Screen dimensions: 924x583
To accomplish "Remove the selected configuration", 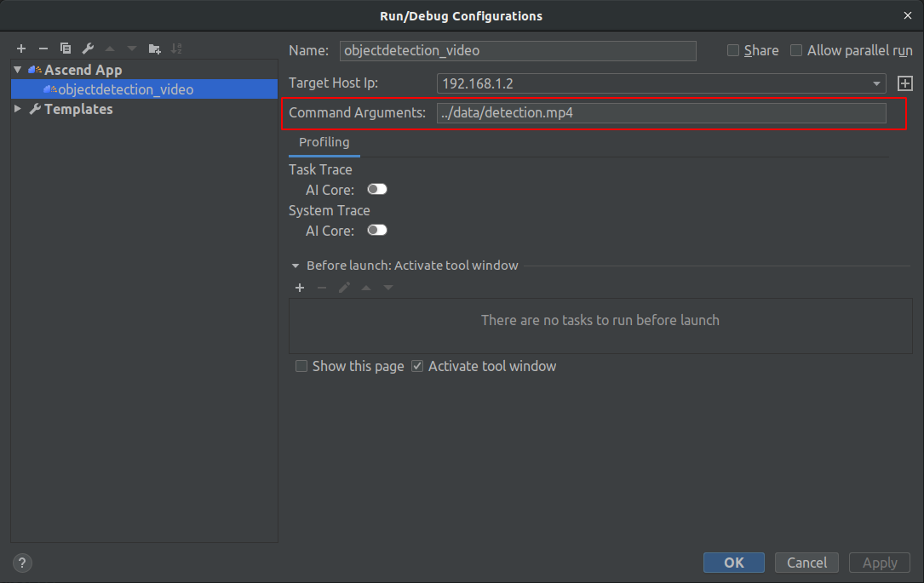I will click(43, 49).
